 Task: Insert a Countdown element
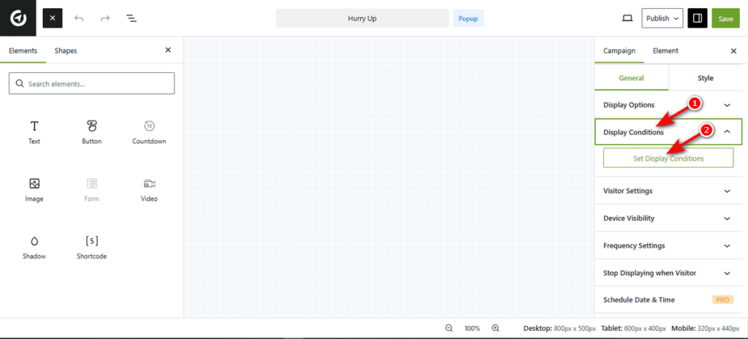tap(149, 132)
